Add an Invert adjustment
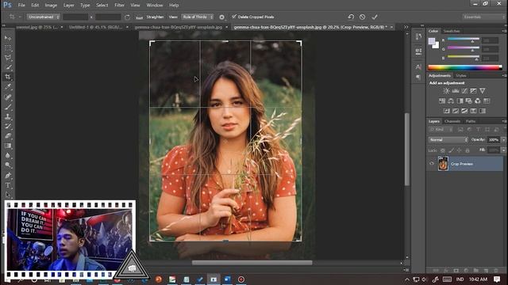This screenshot has width=508, height=285. click(446, 111)
